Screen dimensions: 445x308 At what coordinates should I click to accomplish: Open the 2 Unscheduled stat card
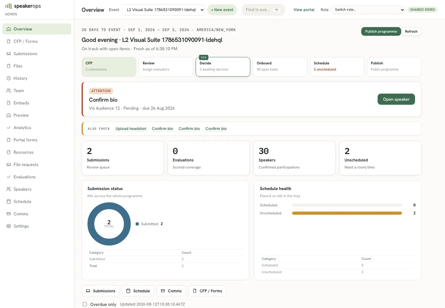[380, 158]
